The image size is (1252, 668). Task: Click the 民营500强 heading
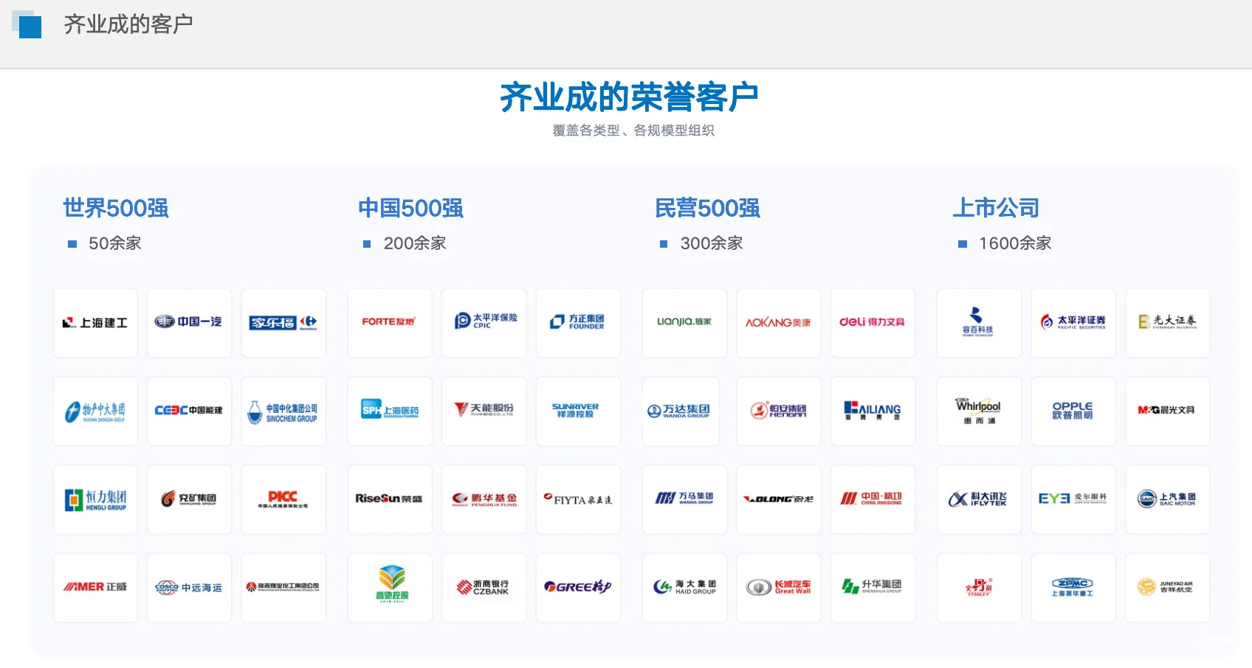[x=708, y=208]
